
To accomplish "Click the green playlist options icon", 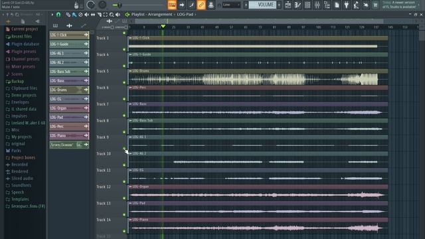I will point(127,15).
